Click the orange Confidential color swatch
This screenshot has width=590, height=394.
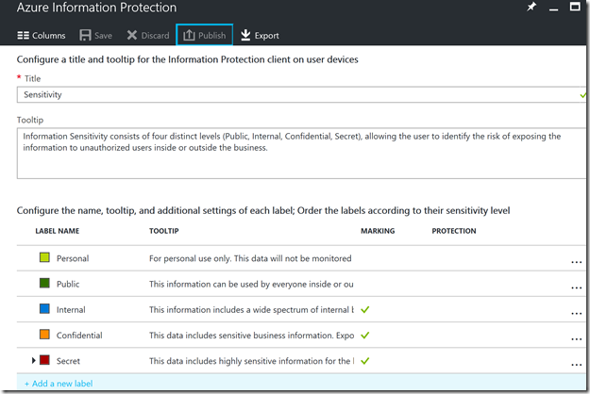coord(43,335)
